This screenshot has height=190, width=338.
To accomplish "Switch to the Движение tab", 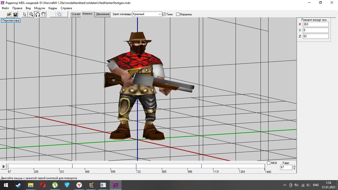I will [103, 14].
